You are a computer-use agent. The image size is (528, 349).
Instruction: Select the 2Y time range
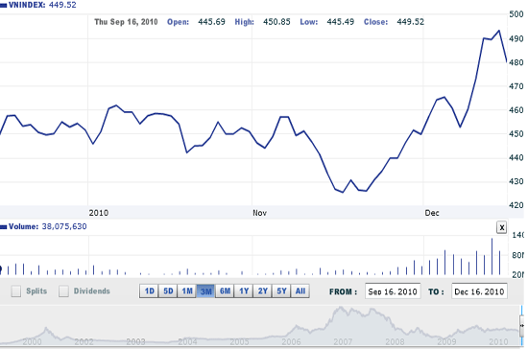tap(262, 291)
